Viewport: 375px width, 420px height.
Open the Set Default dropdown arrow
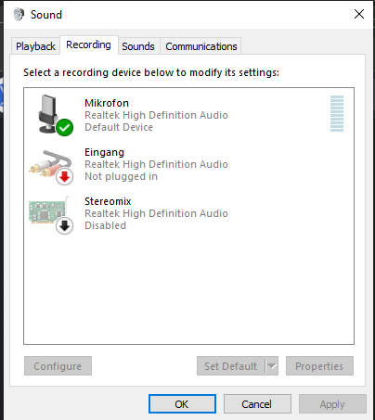(x=272, y=366)
